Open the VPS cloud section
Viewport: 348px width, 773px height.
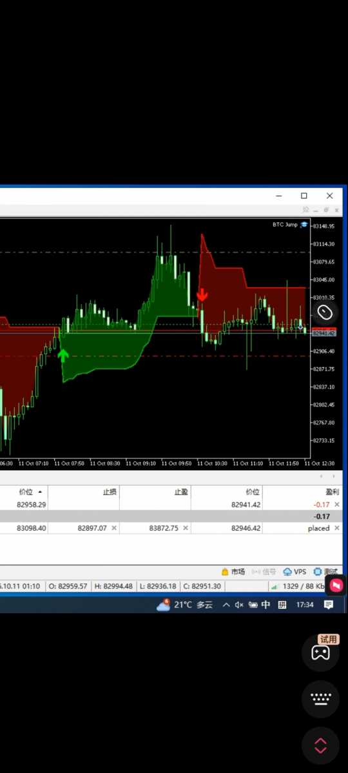295,571
